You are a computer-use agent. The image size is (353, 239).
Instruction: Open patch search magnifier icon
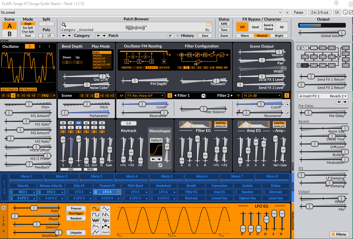(x=64, y=25)
